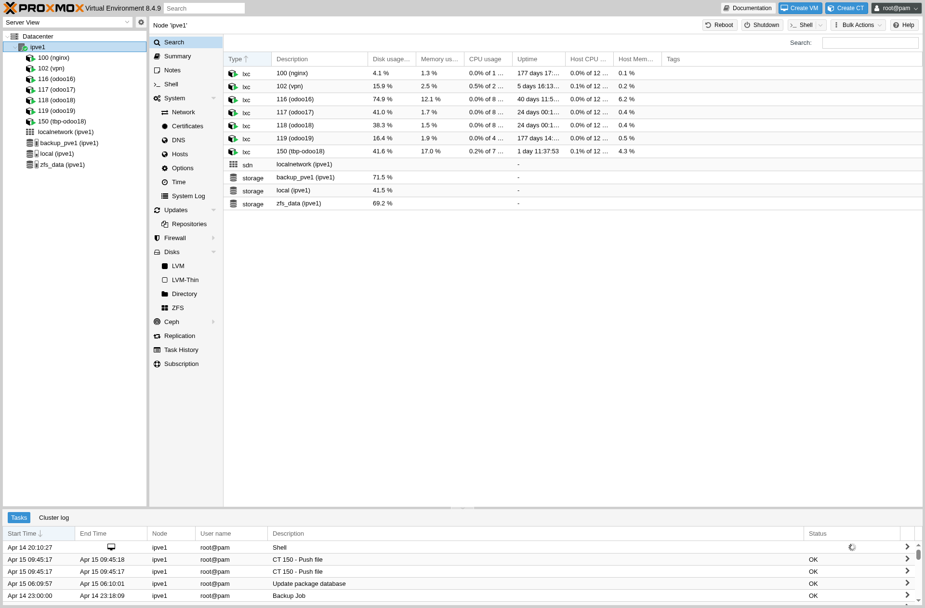Screen dimensions: 925x608
Task: Open the Summary menu item
Action: (x=177, y=56)
